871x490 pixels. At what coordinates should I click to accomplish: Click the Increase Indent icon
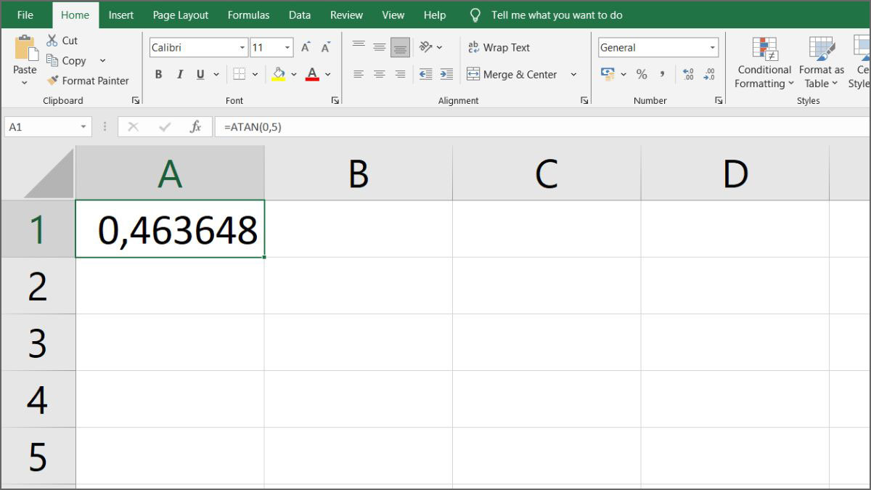point(446,74)
